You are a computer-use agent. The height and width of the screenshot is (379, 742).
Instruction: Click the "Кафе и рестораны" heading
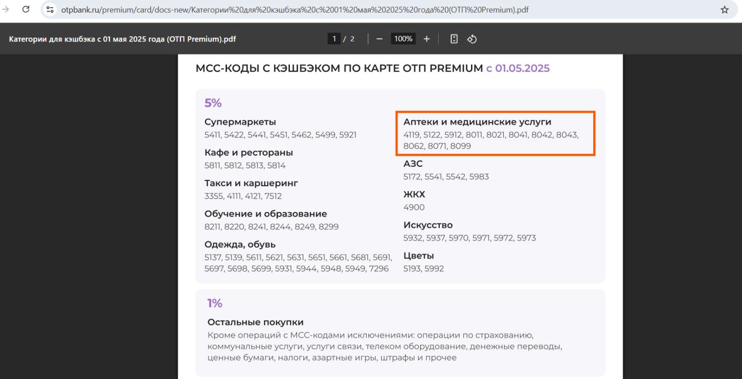tap(248, 152)
